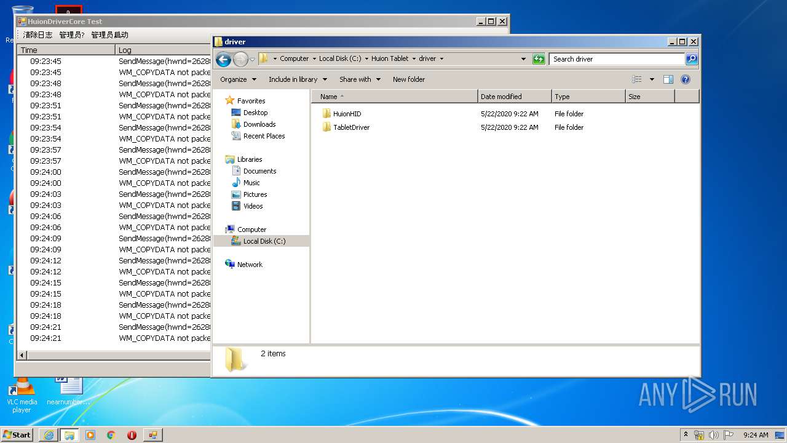Open the Music library
The image size is (787, 443).
point(251,183)
